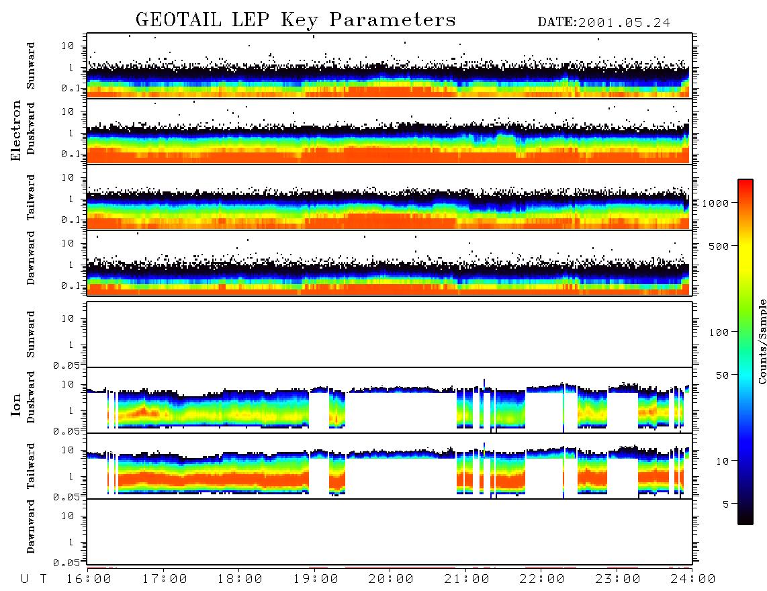Image resolution: width=767 pixels, height=591 pixels.
Task: Open the Electron Sunward spectrogram panel
Action: pyautogui.click(x=390, y=66)
